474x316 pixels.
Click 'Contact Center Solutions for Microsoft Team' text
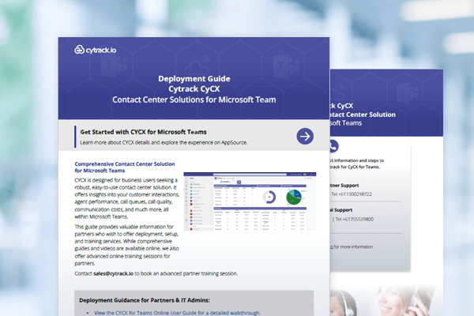pyautogui.click(x=194, y=100)
